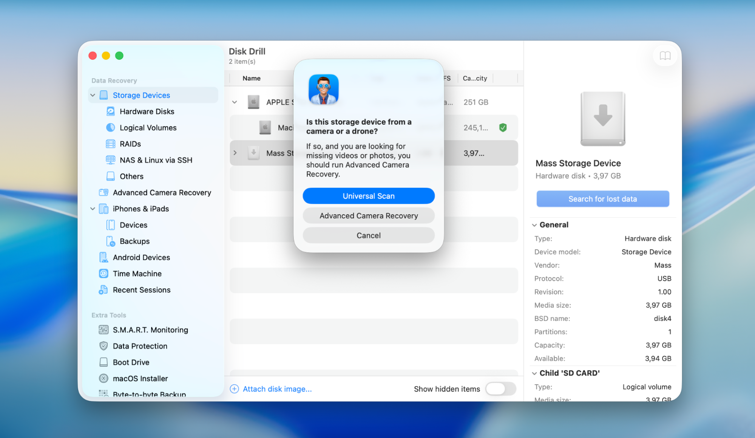
Task: Click the Backups icon in sidebar
Action: point(110,241)
